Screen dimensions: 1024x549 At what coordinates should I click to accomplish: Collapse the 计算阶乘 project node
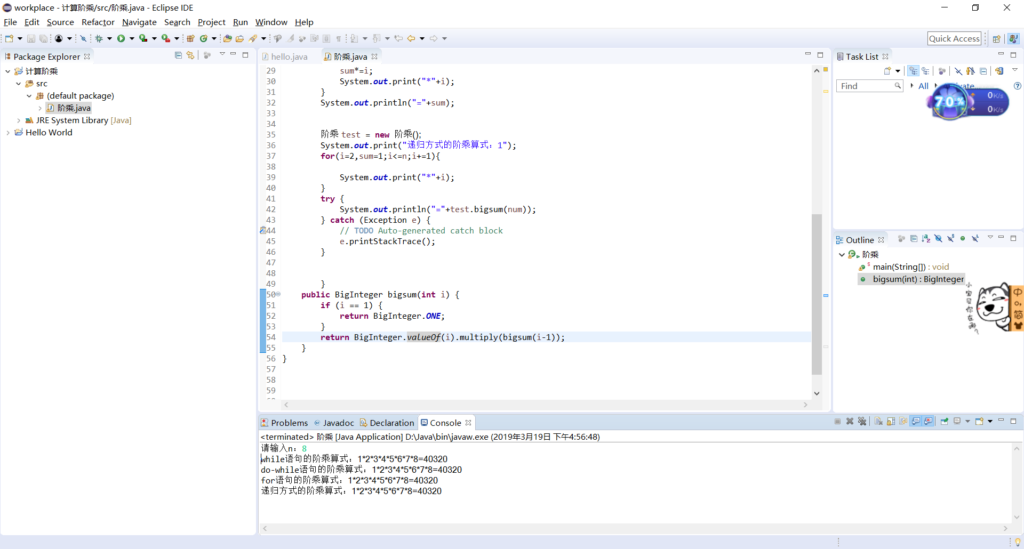coord(8,71)
